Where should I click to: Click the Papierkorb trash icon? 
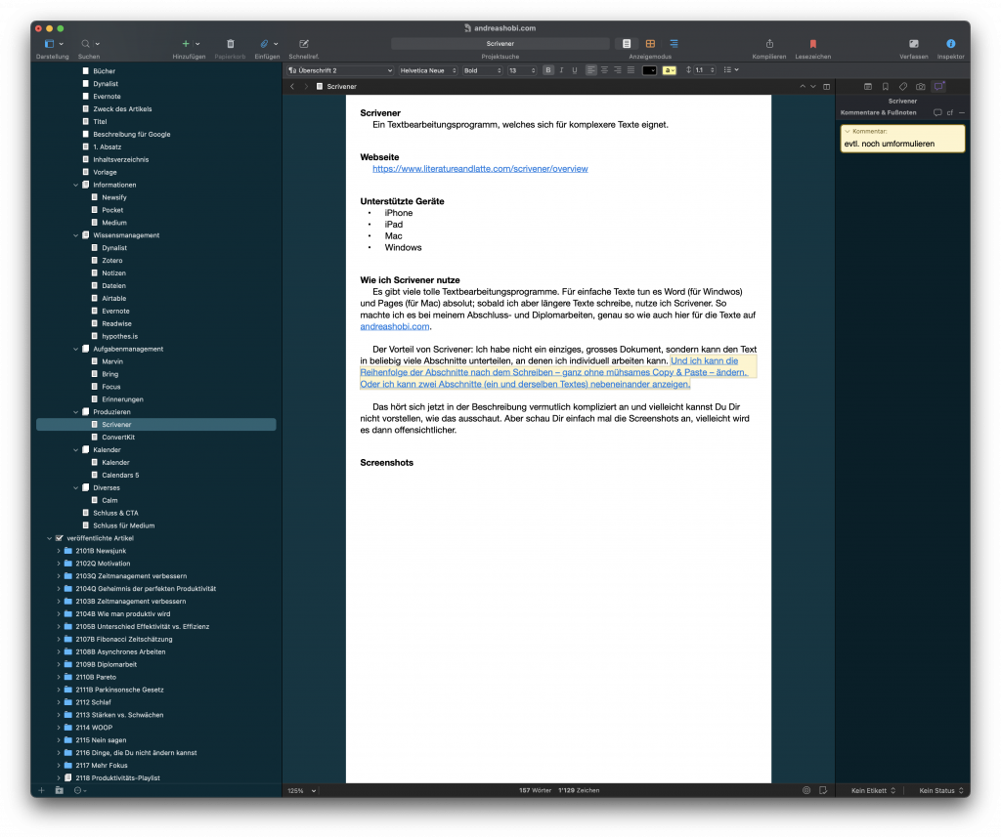(x=231, y=44)
